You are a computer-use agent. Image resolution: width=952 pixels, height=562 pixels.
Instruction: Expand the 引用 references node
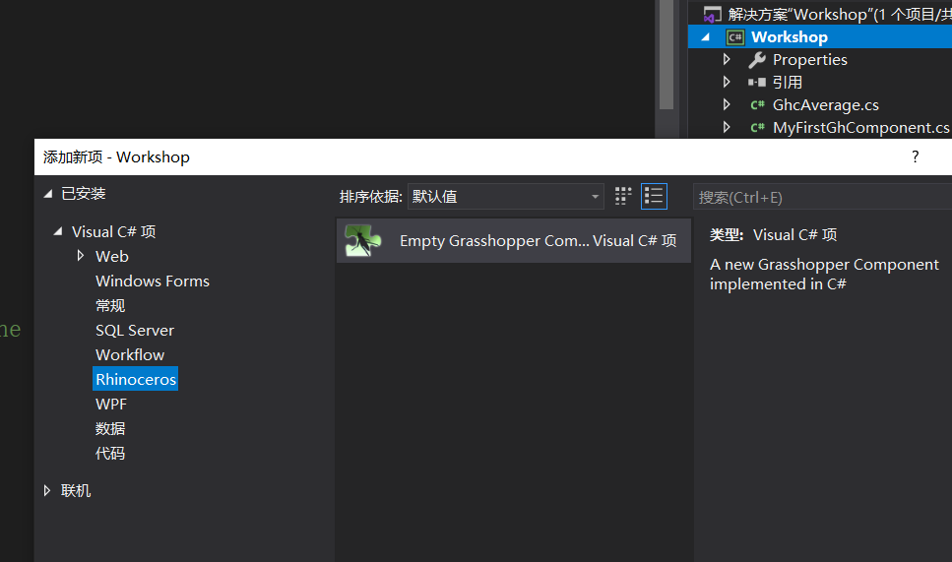[727, 82]
